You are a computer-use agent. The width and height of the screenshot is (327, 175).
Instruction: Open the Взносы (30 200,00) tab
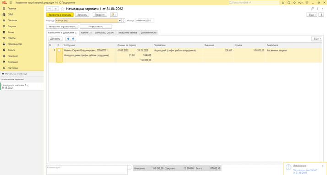[104, 32]
